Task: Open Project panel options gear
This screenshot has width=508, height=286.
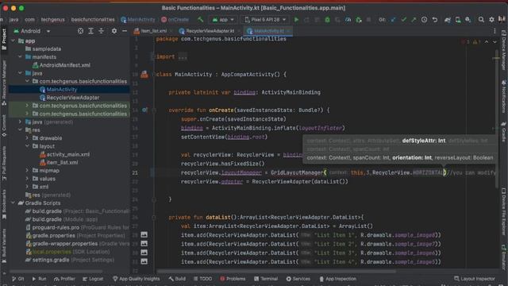Action: tap(114, 31)
